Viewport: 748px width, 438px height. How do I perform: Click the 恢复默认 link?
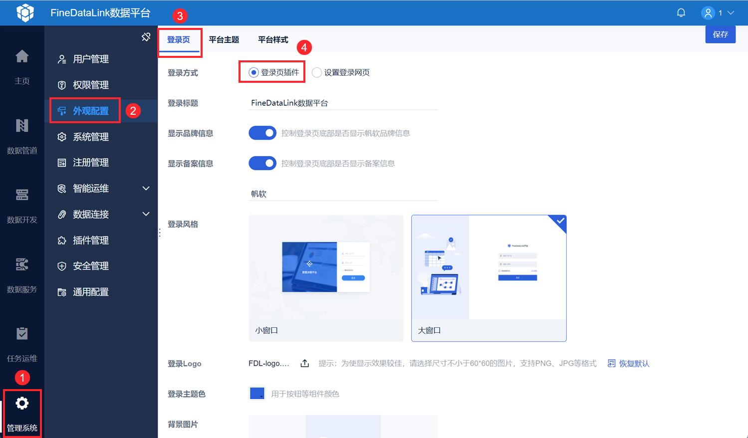pyautogui.click(x=634, y=364)
